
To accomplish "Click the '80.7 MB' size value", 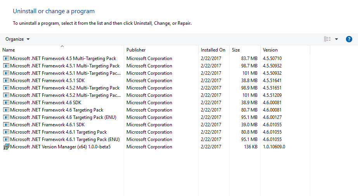I will tap(249, 110).
